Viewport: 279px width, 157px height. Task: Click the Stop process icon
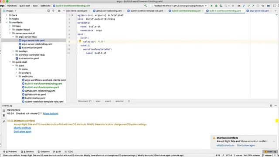coord(233,6)
